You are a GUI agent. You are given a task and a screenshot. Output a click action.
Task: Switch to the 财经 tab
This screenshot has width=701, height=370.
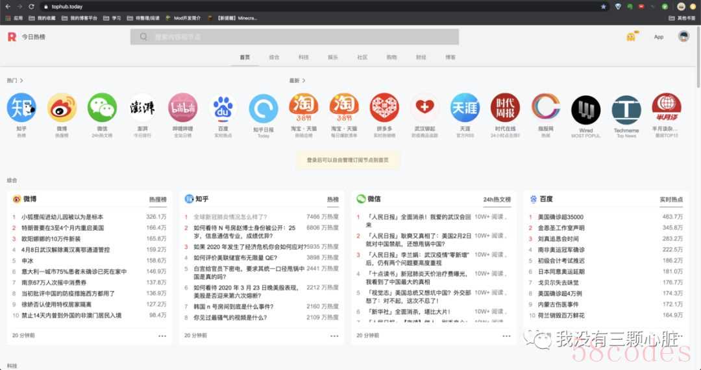pos(421,57)
